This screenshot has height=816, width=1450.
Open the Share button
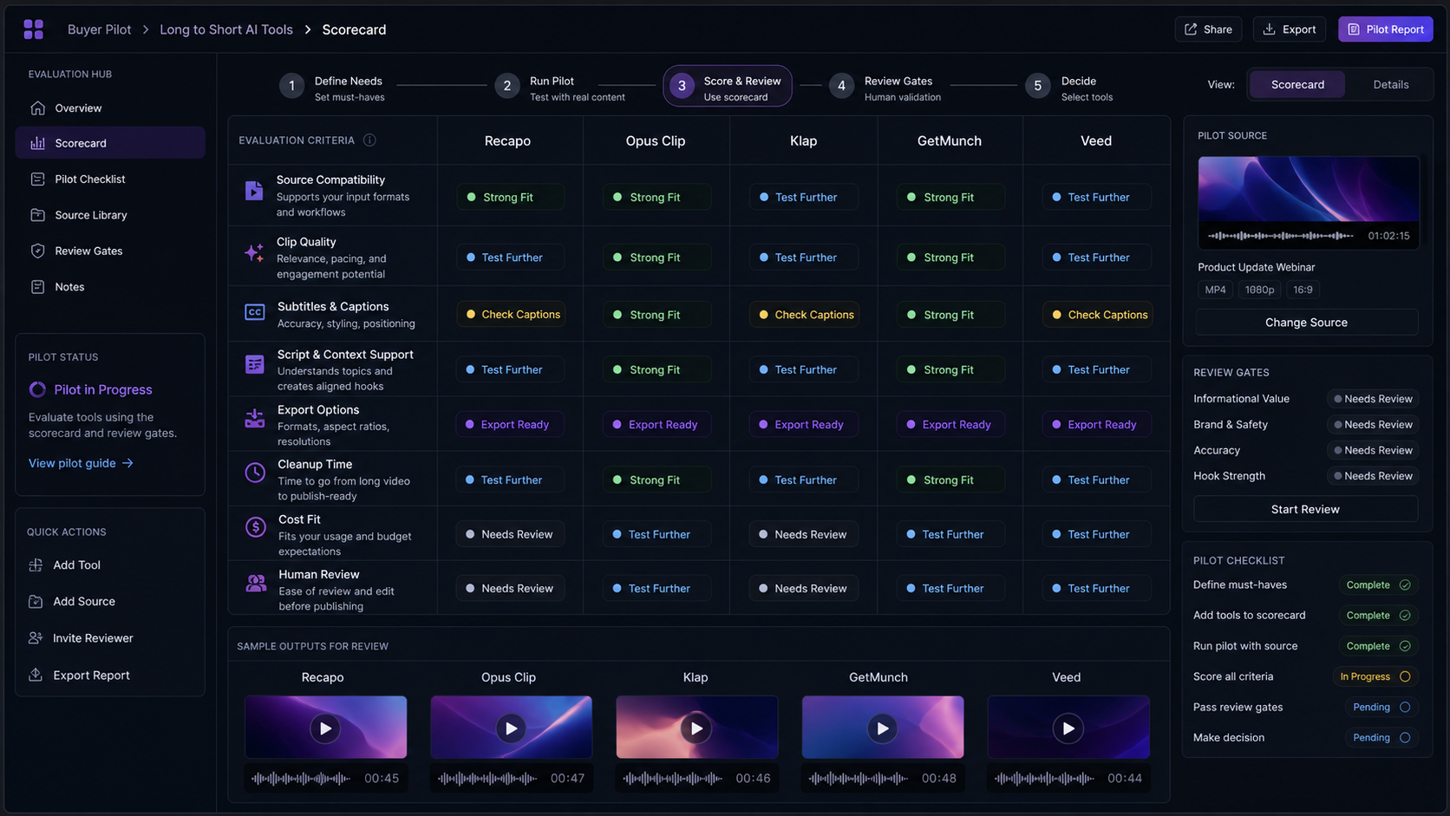tap(1208, 29)
